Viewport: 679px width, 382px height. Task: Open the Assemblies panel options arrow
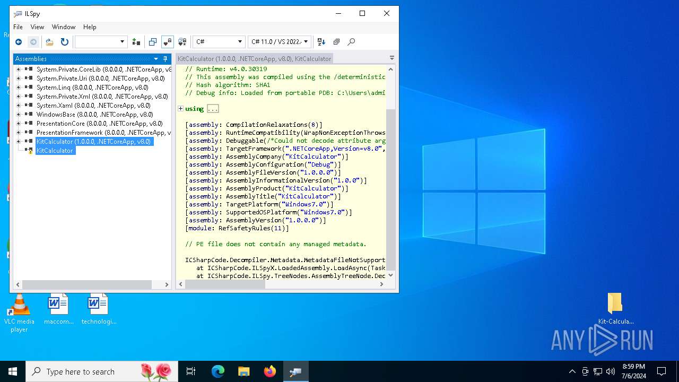(156, 59)
